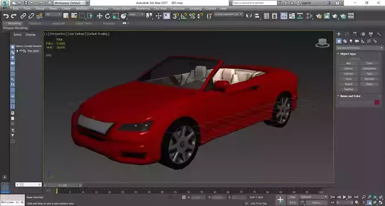Activate the Select Object tool

(x=66, y=16)
